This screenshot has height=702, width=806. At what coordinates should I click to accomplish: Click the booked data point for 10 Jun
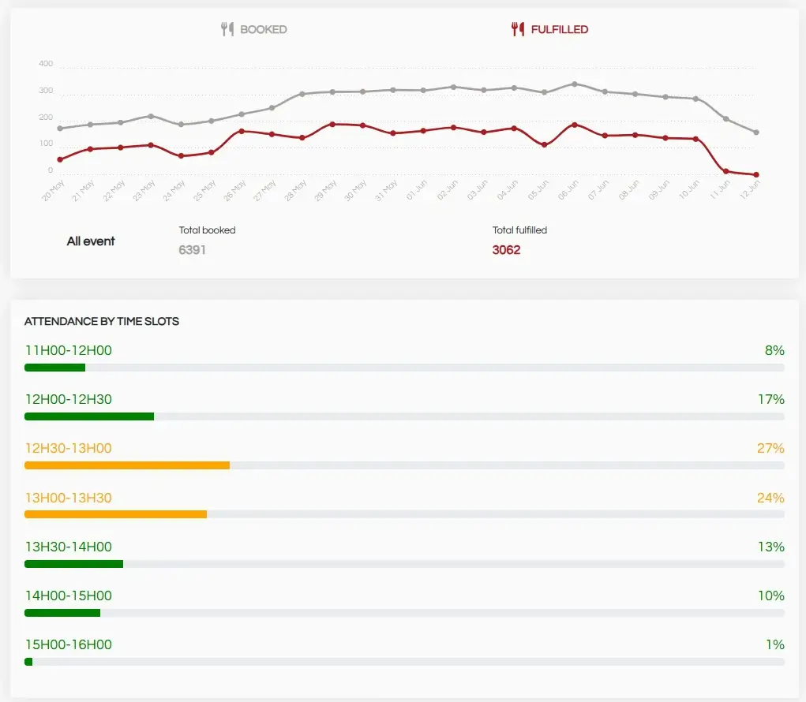(x=695, y=99)
